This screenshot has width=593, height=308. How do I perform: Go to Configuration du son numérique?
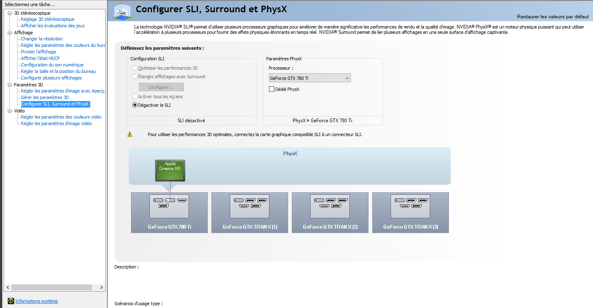(52, 65)
